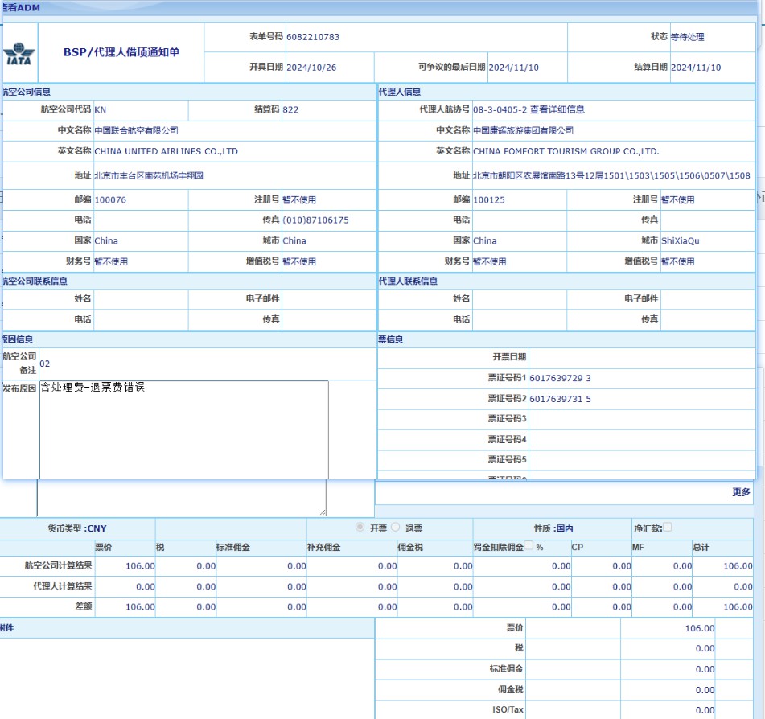
Task: Click the 差额 票价 value cell
Action: point(125,607)
